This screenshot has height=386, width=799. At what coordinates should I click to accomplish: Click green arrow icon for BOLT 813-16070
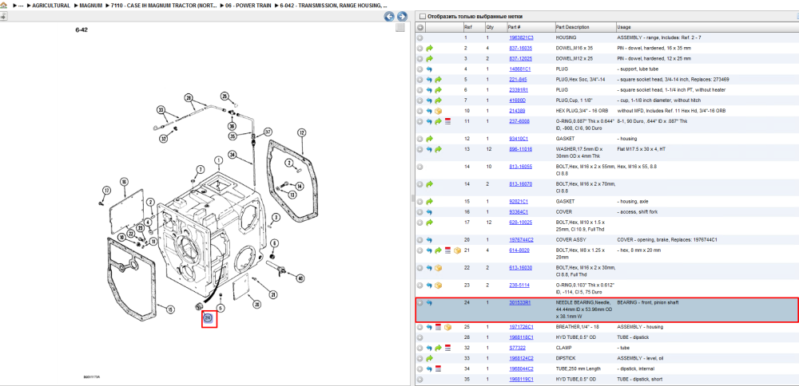(x=430, y=184)
